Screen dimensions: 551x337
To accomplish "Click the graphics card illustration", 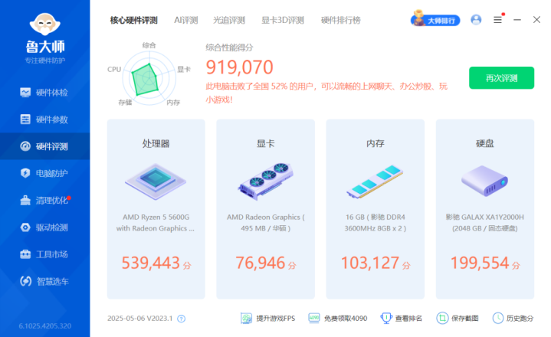I will tap(266, 181).
